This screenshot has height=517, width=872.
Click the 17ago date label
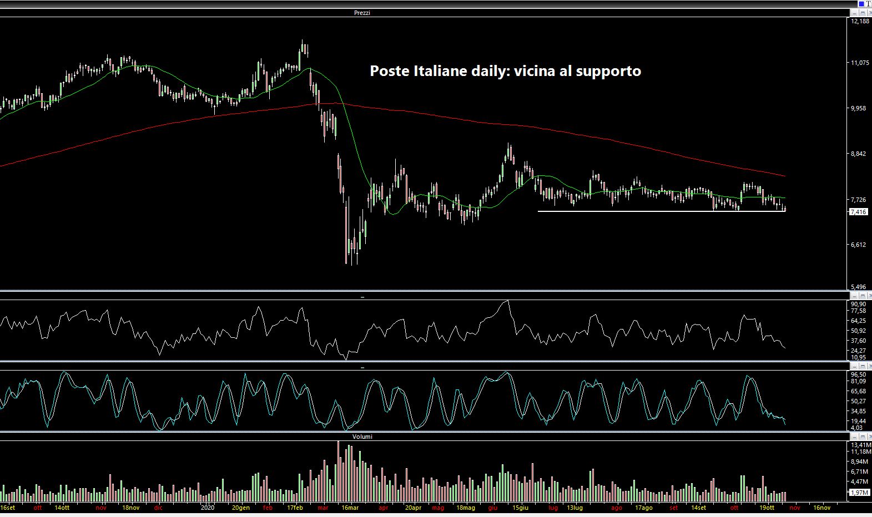(643, 508)
